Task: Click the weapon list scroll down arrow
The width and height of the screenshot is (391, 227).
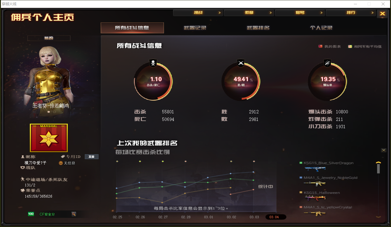Action: click(x=379, y=217)
